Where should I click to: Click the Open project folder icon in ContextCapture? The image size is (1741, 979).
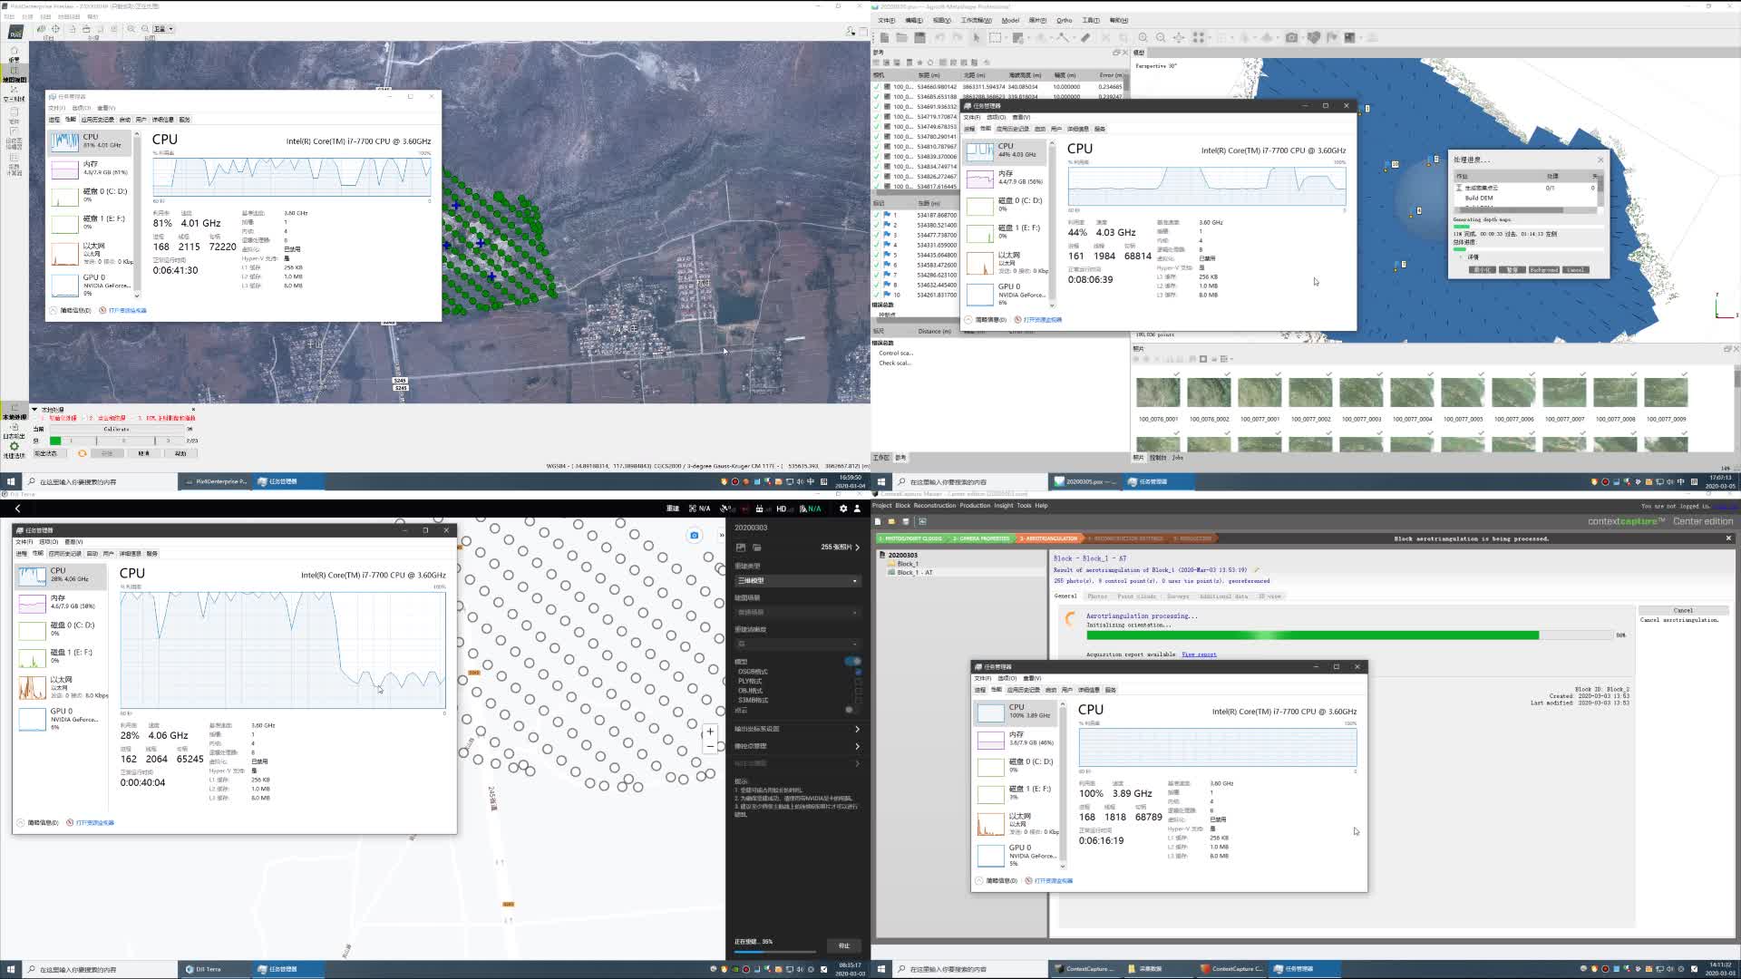[x=891, y=521]
